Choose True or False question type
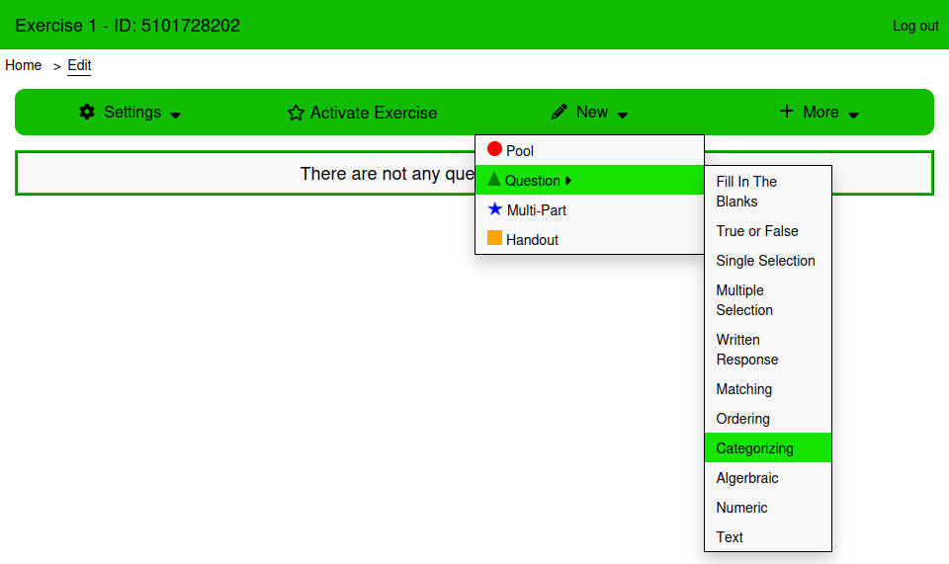 757,231
